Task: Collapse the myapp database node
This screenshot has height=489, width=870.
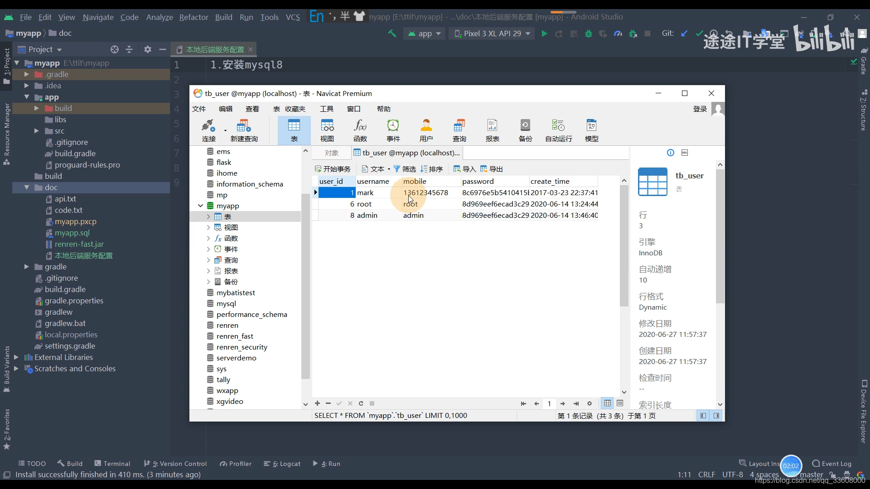Action: click(200, 206)
